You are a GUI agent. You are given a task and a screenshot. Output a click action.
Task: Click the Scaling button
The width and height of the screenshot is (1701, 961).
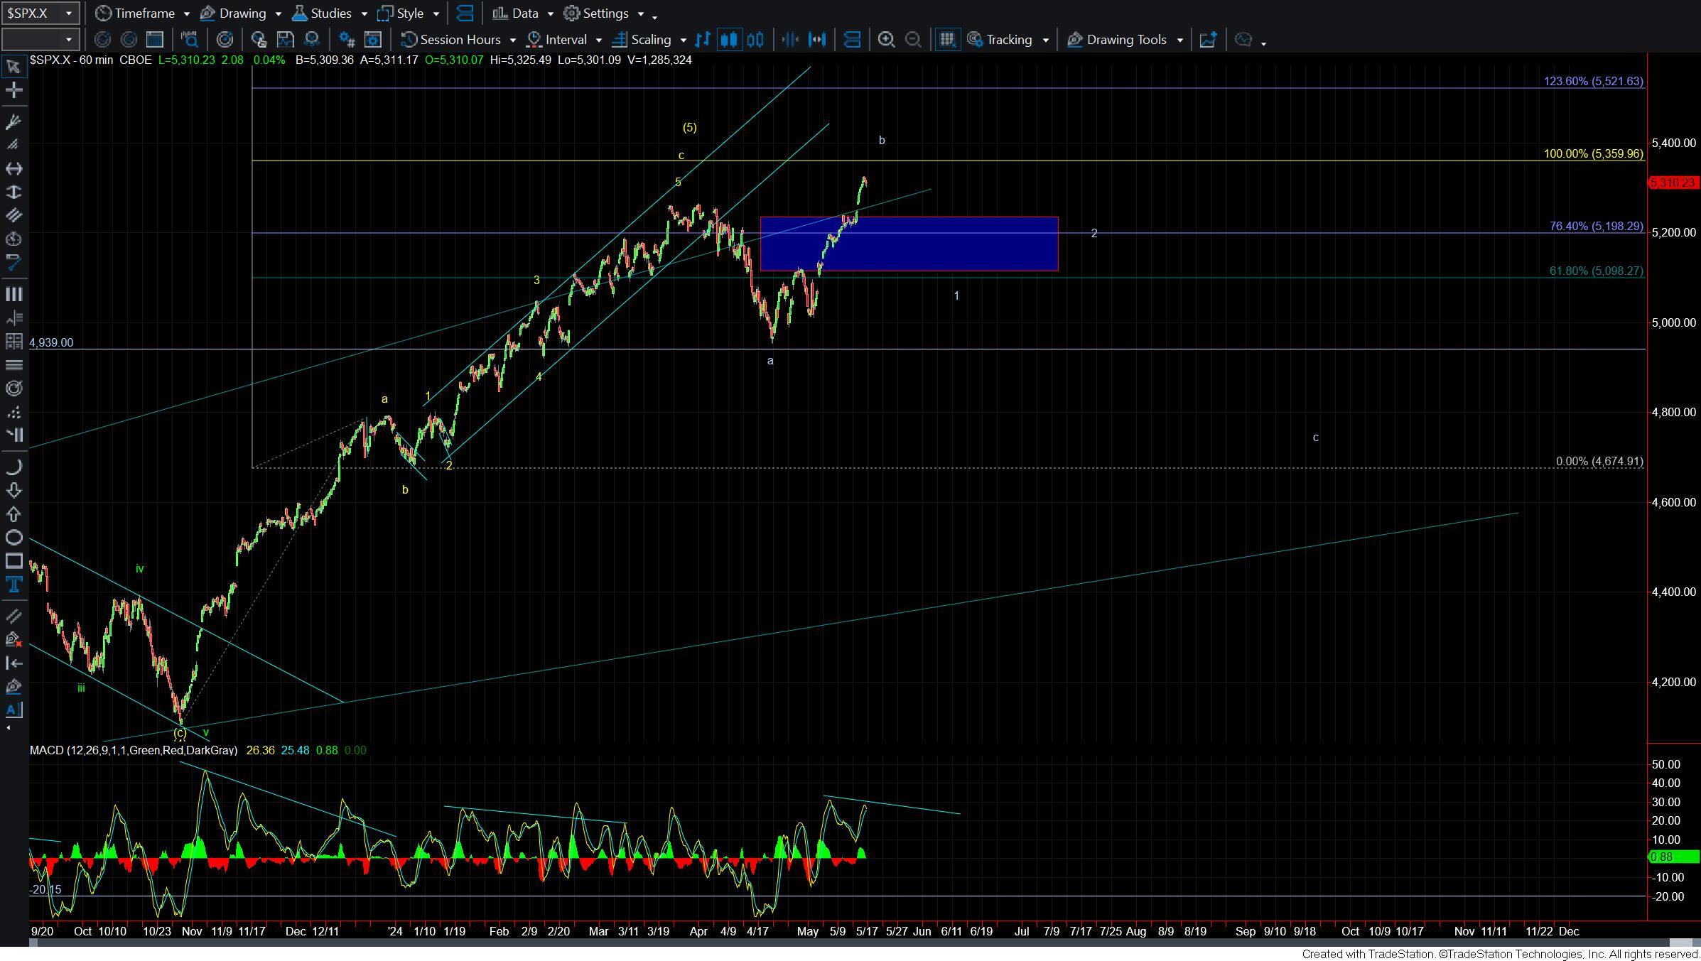(642, 40)
